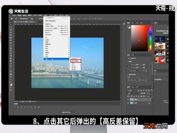Pick a color in the color field
This screenshot has height=133, width=177.
pyautogui.click(x=139, y=38)
